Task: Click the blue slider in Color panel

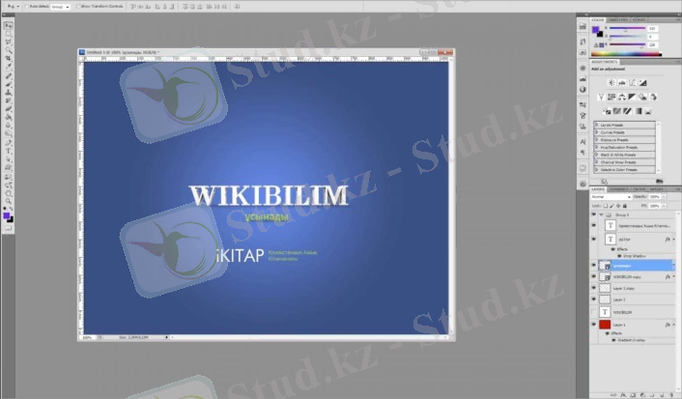Action: point(628,44)
